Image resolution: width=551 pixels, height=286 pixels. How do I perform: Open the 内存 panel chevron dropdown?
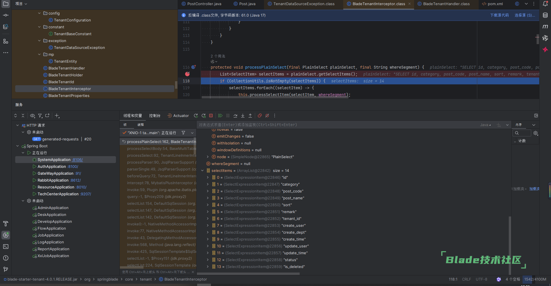(534, 125)
